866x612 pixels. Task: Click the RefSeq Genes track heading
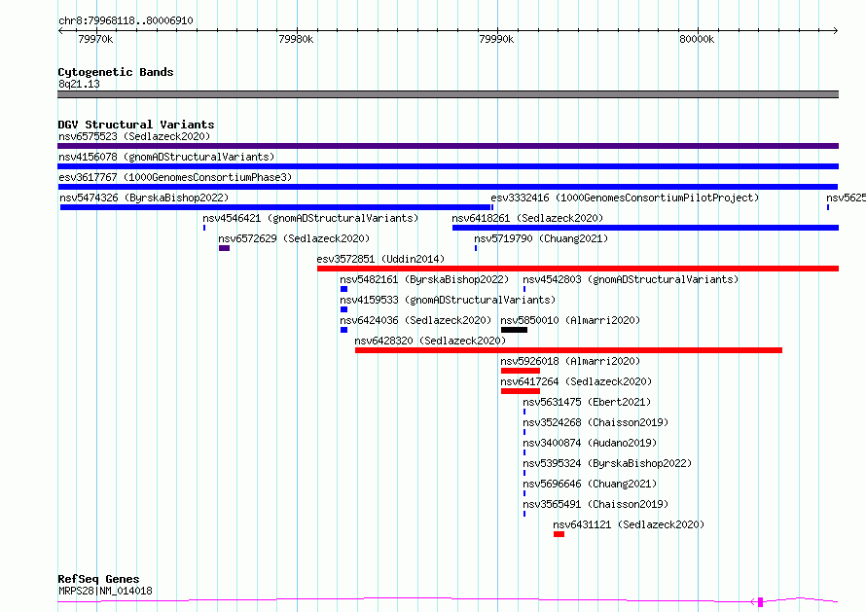pos(99,580)
